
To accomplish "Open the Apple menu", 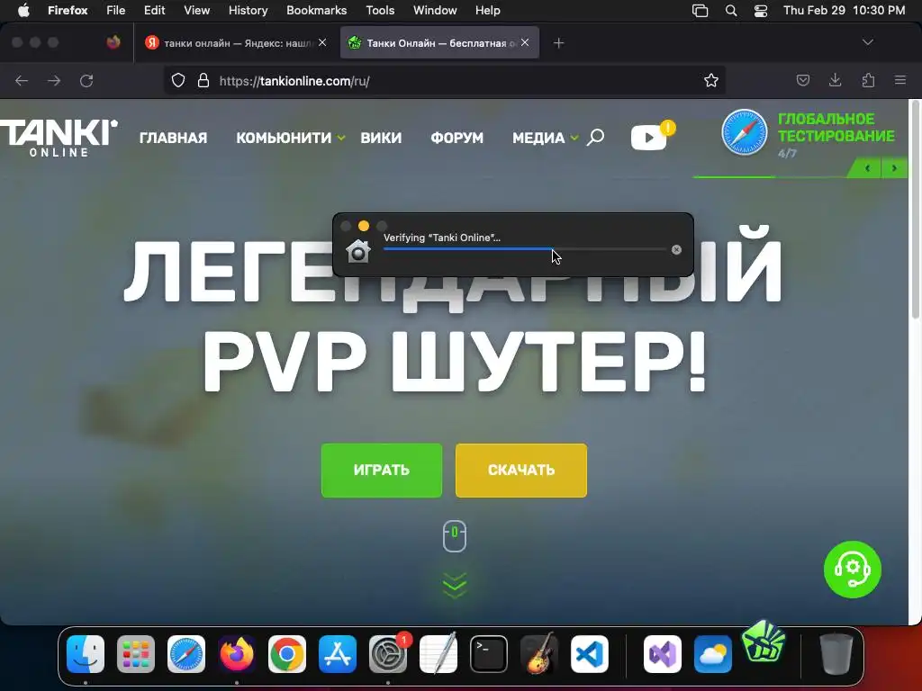I will point(23,11).
